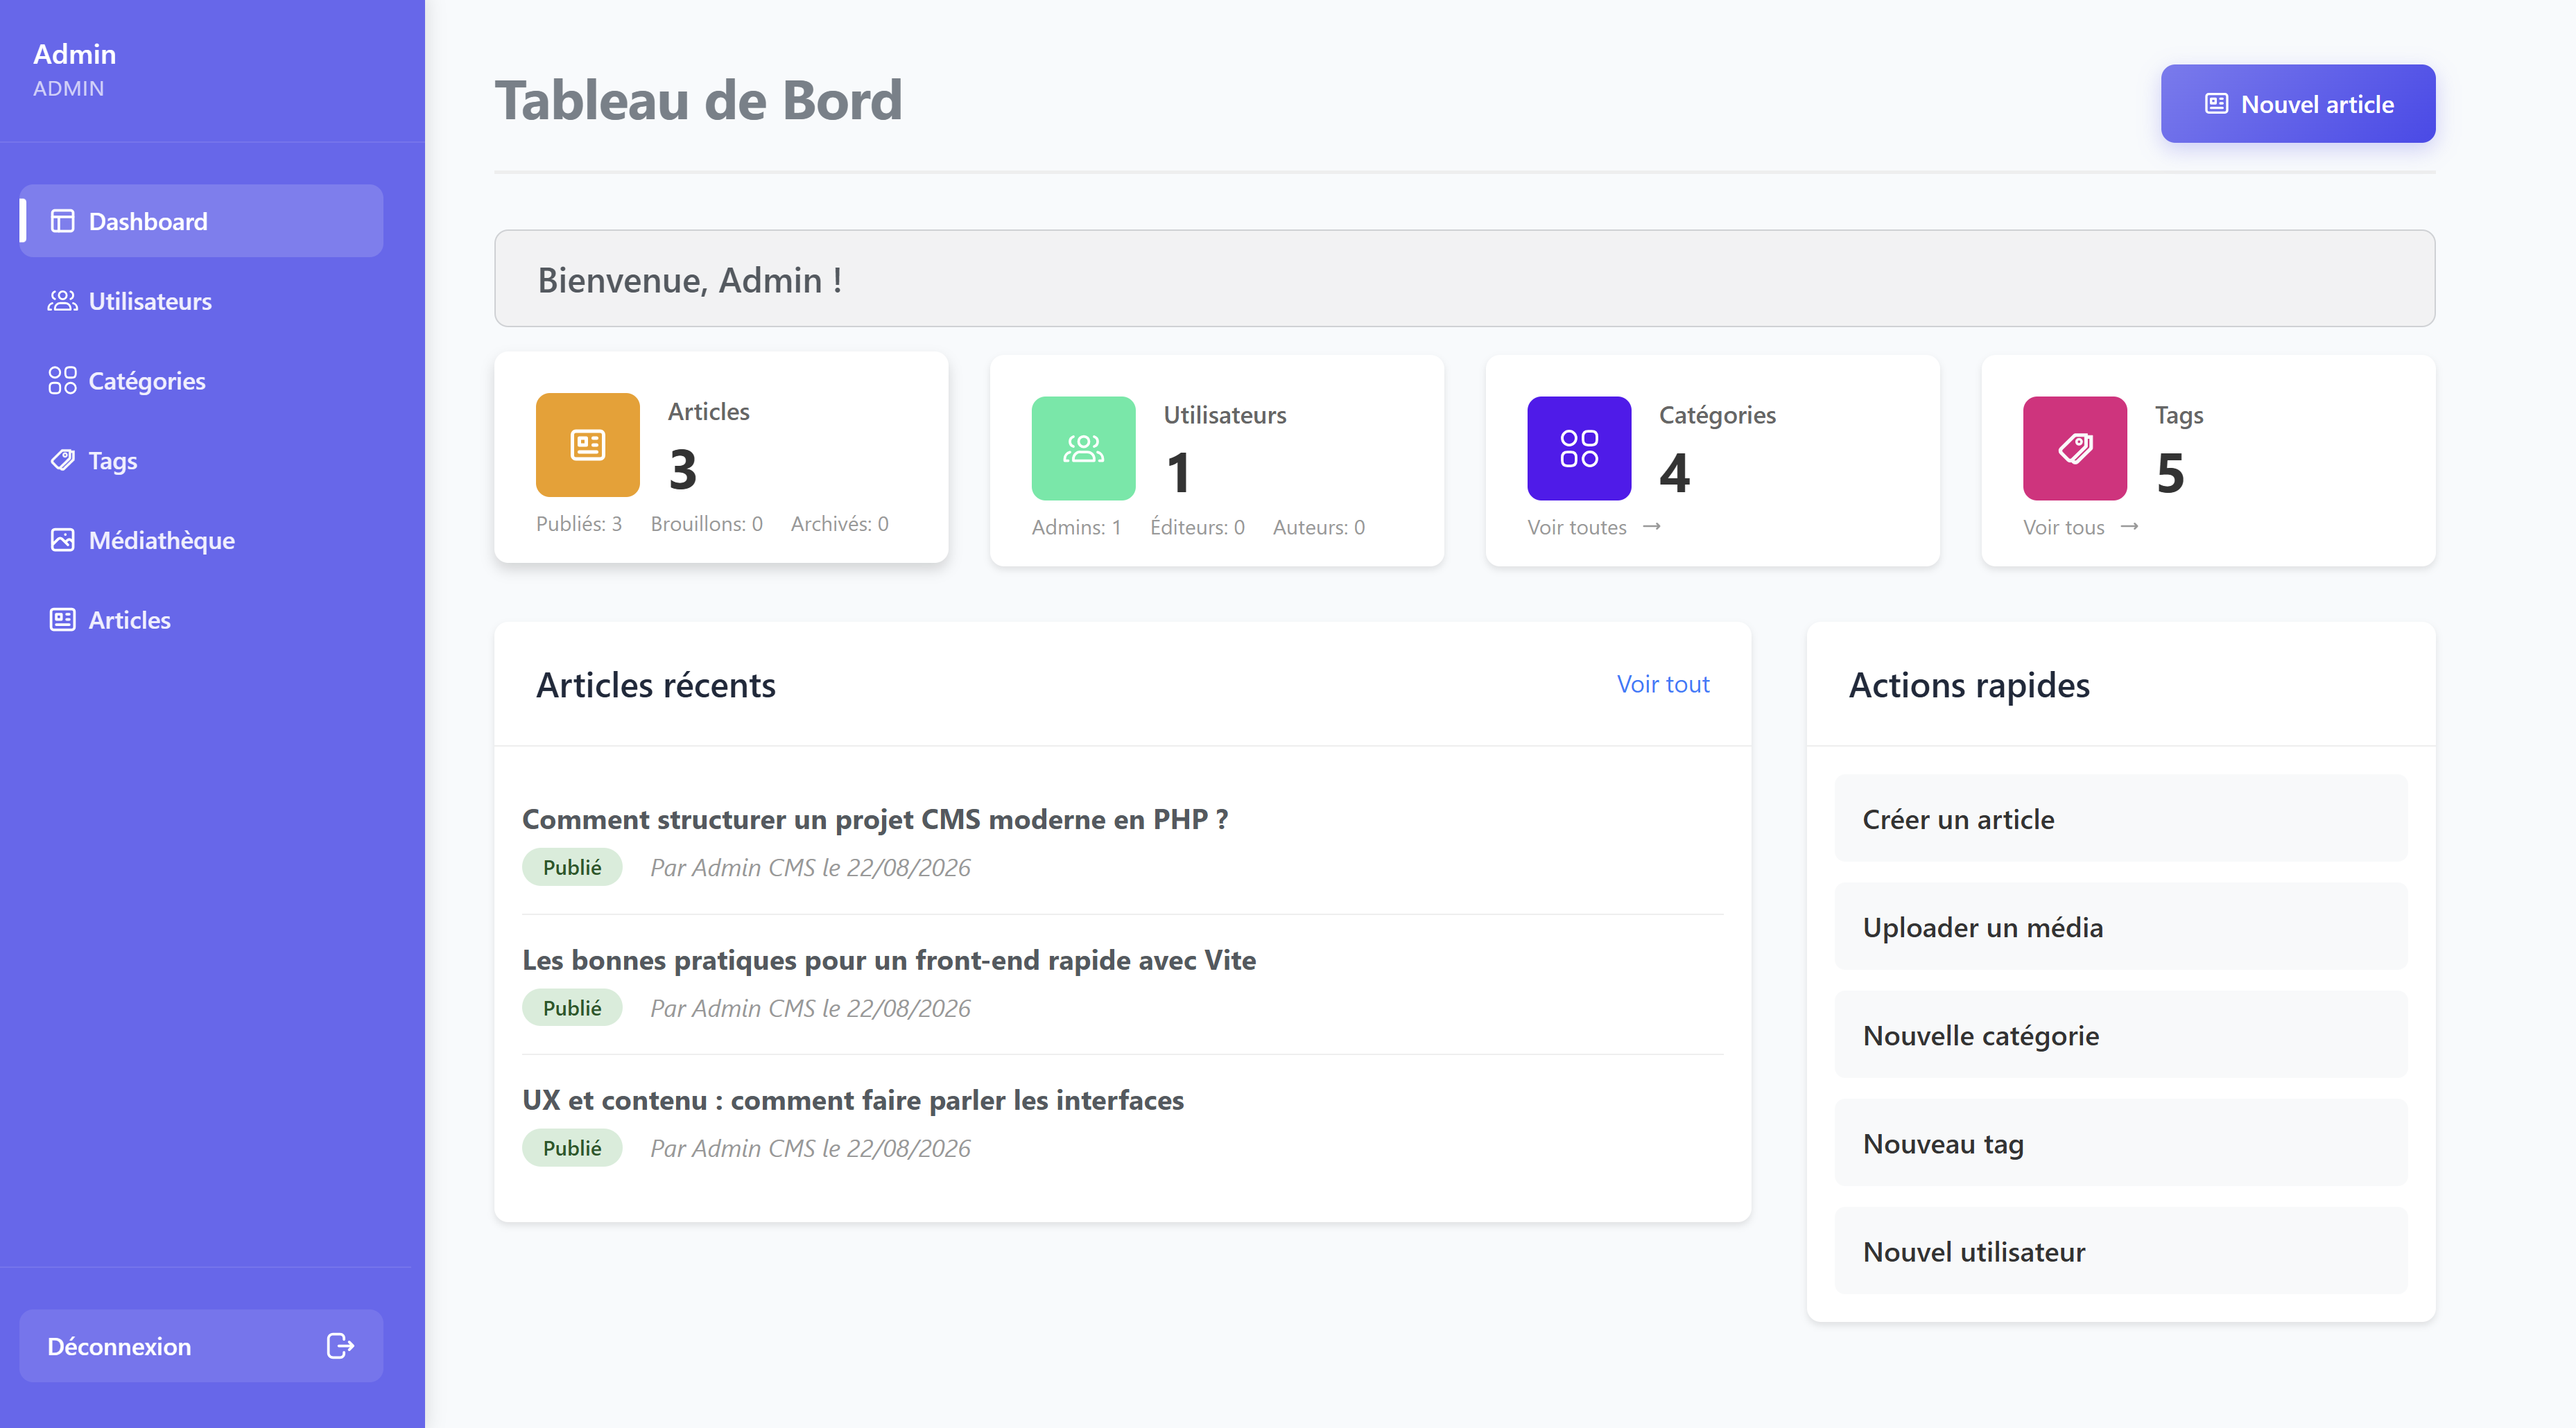Click the Médiathèque image icon in sidebar
Screen dimensions: 2576x1428
click(62, 540)
